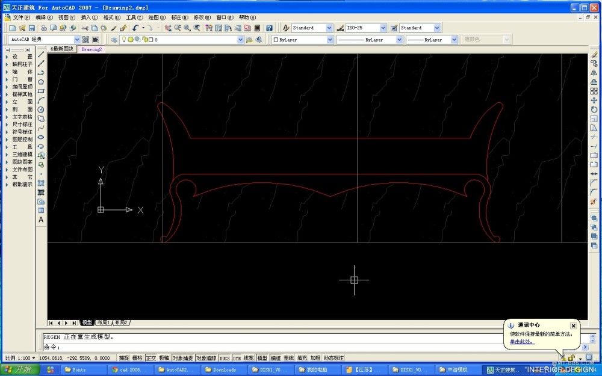This screenshot has height=376, width=602.
Task: Select the Revision Cloud tool
Action: click(41, 119)
